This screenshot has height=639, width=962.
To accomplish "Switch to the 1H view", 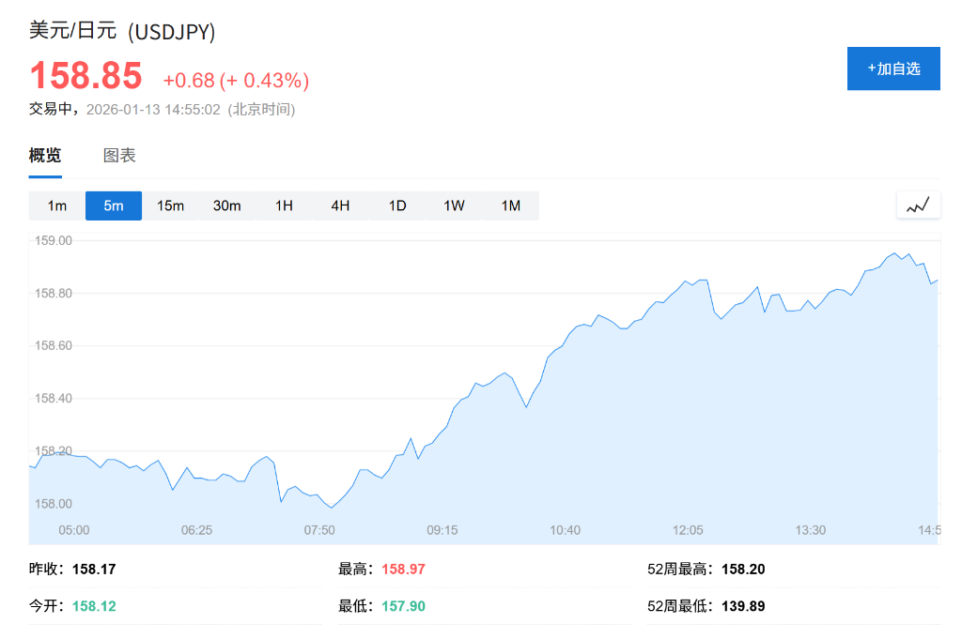I will 284,205.
